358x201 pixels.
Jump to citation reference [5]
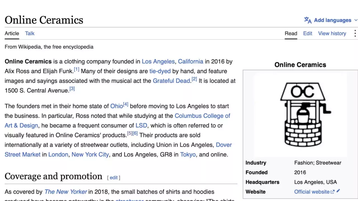tap(130, 133)
